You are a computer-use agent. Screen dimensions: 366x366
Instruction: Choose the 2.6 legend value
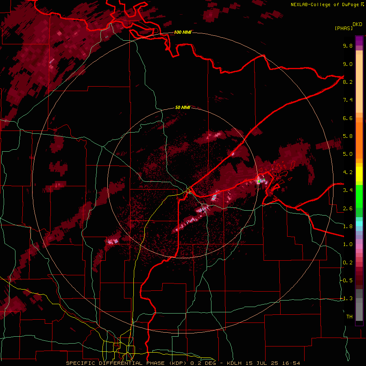click(x=348, y=209)
